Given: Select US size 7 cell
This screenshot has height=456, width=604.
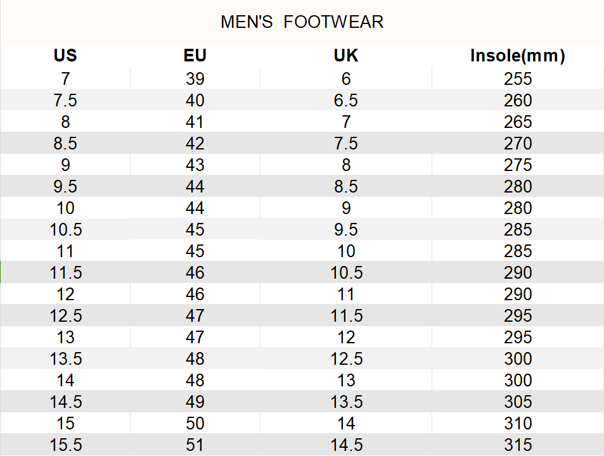Looking at the screenshot, I should tap(65, 79).
